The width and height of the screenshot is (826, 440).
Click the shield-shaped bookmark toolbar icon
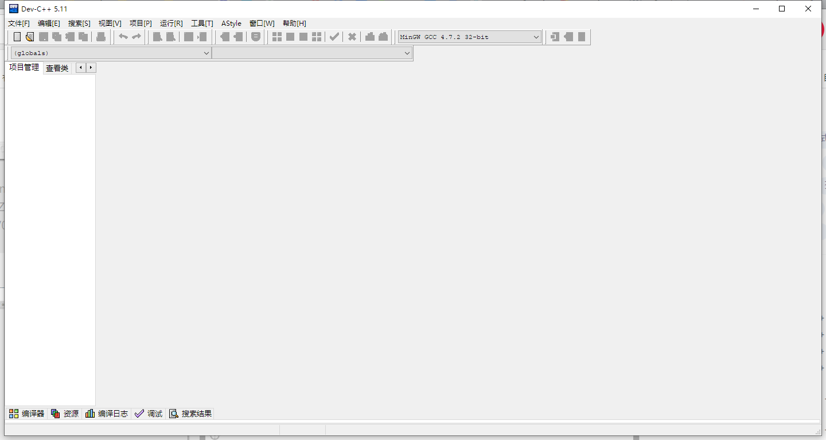pos(256,37)
